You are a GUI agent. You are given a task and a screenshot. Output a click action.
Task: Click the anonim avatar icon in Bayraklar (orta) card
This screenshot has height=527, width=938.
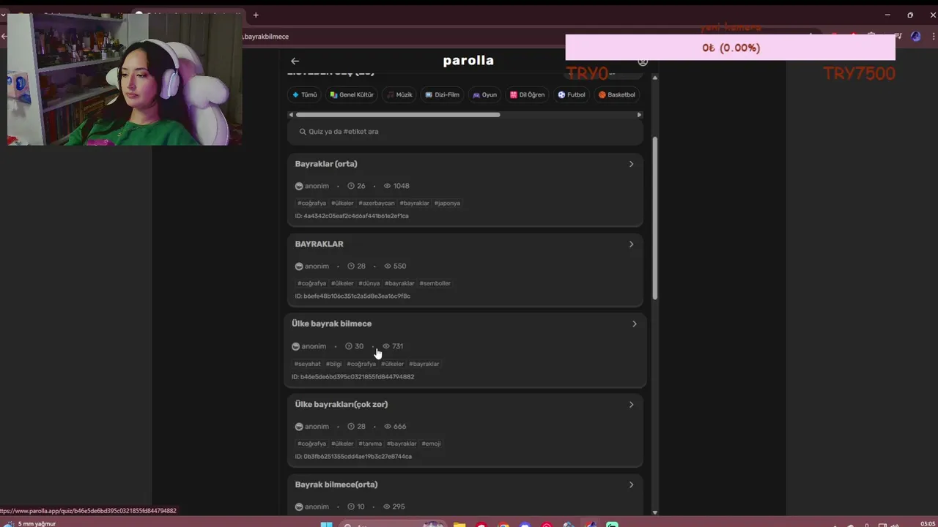click(x=299, y=186)
